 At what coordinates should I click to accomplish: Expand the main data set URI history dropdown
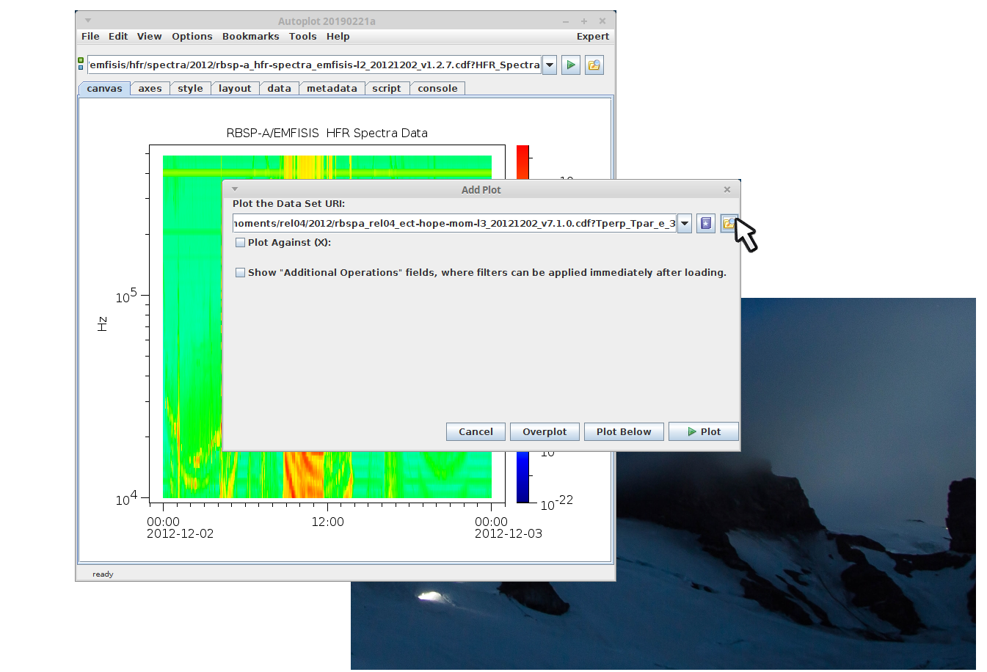tap(550, 65)
